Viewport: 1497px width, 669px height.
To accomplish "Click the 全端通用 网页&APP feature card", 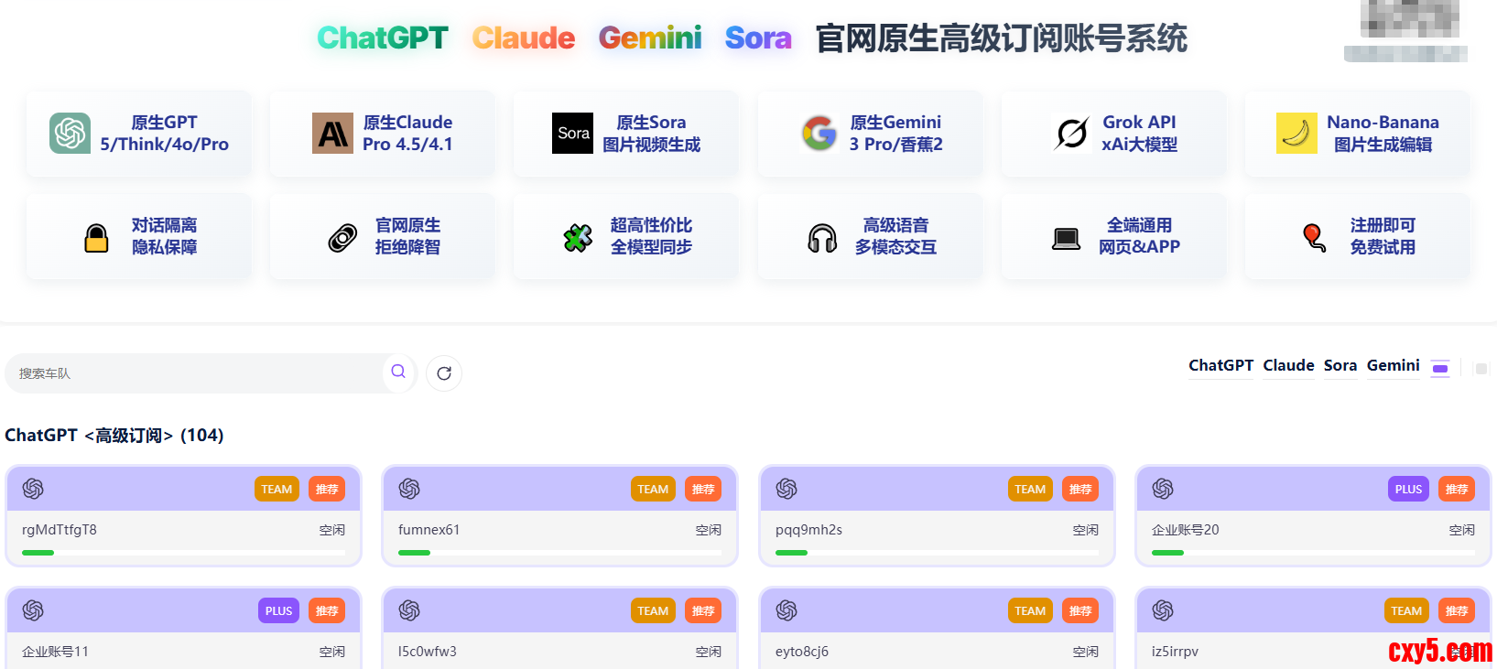I will click(1113, 237).
